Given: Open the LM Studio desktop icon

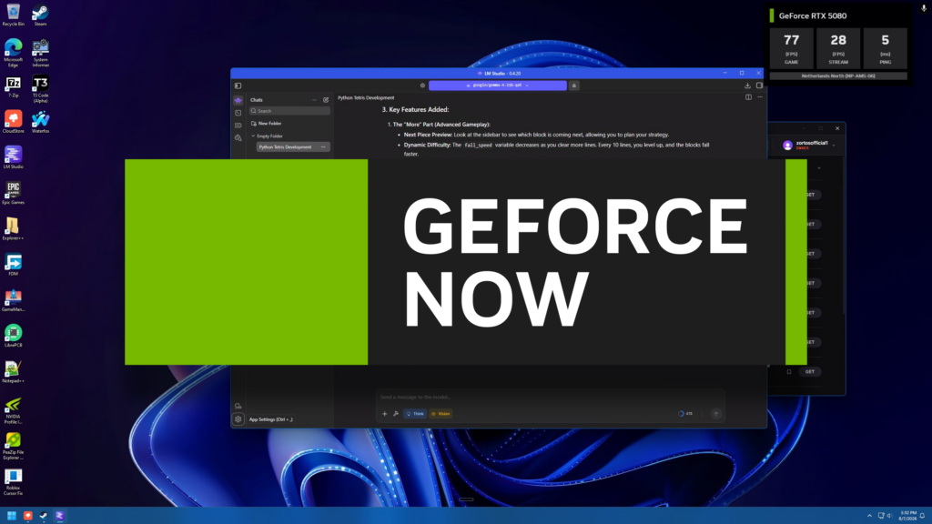Looking at the screenshot, I should (13, 158).
